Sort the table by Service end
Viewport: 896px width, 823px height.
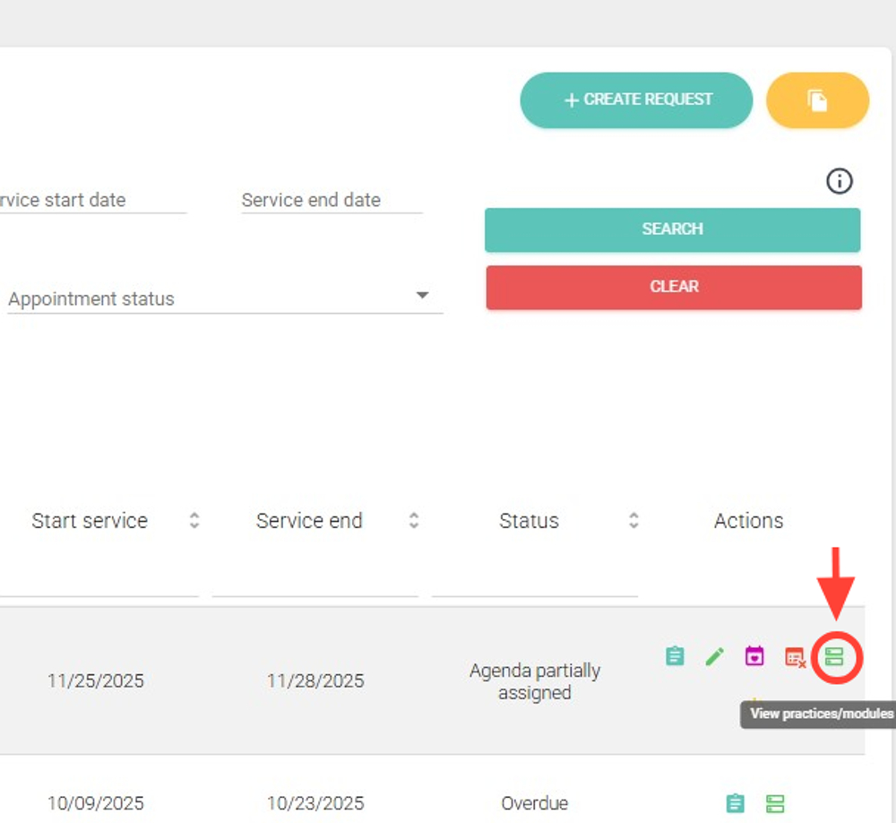pos(414,521)
